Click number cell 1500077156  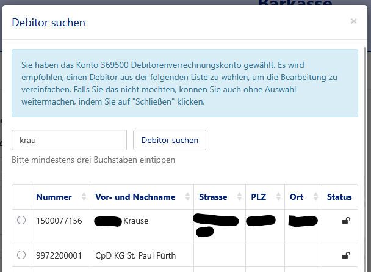59,221
